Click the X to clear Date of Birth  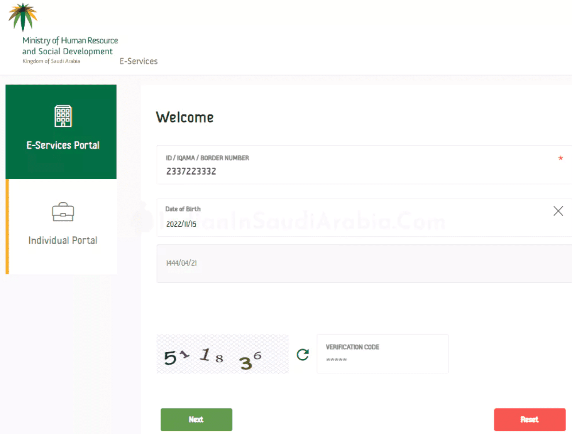558,211
